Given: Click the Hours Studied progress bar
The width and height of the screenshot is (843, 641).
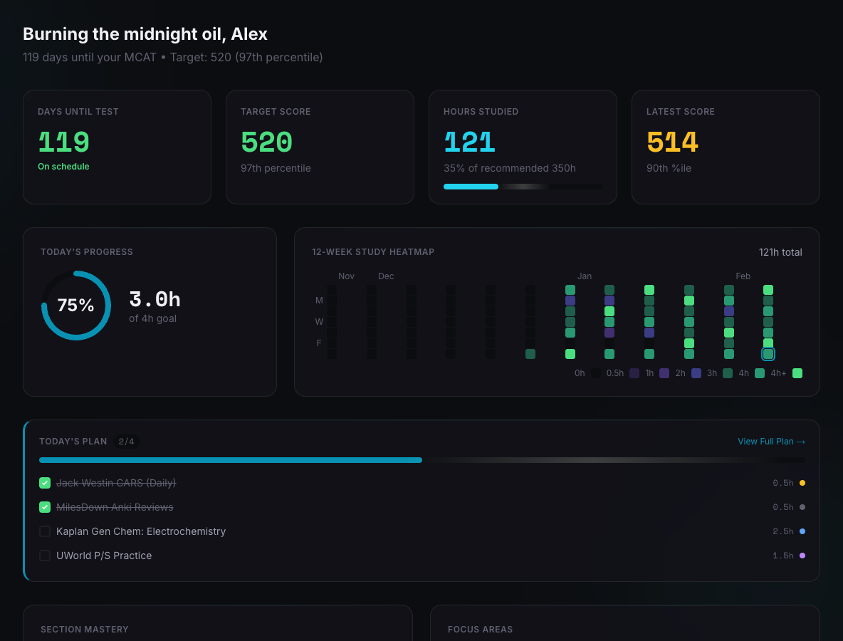Looking at the screenshot, I should (522, 187).
